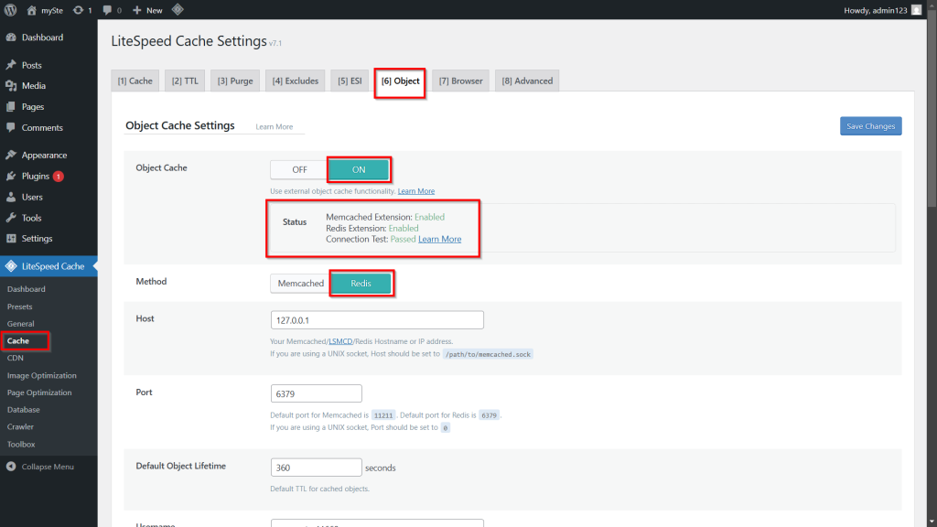The height and width of the screenshot is (527, 937).
Task: Open the + New content menu
Action: tap(147, 10)
